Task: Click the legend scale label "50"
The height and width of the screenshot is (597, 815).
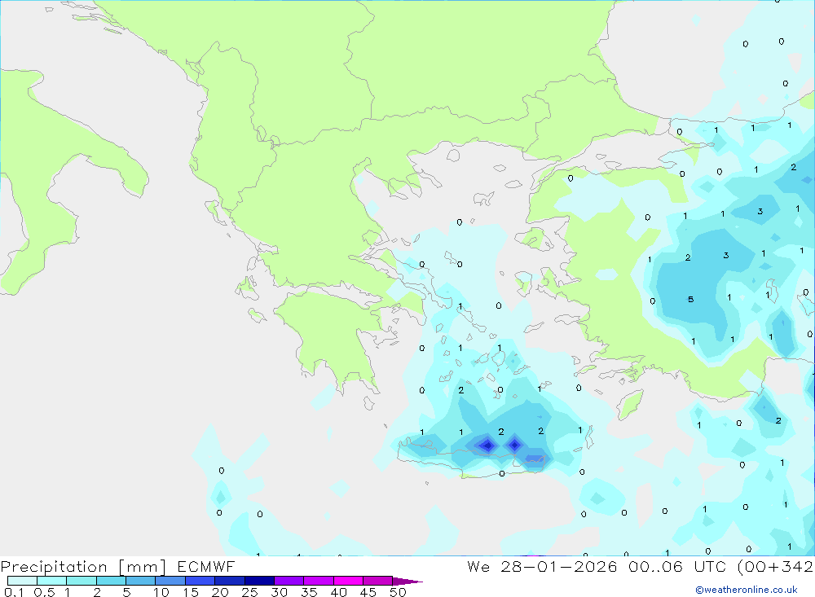Action: 399,592
